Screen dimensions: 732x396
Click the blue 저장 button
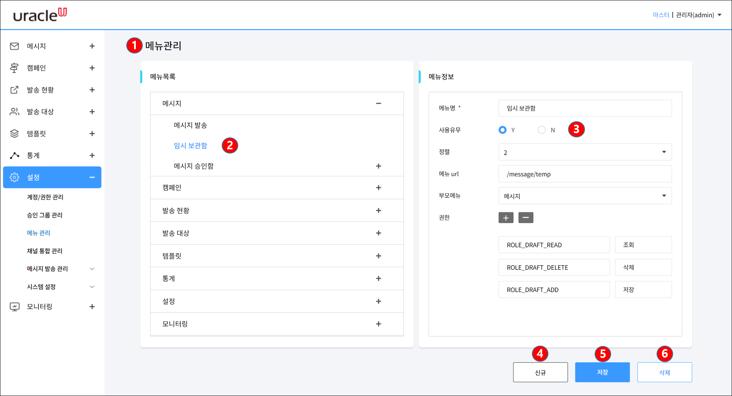point(602,372)
